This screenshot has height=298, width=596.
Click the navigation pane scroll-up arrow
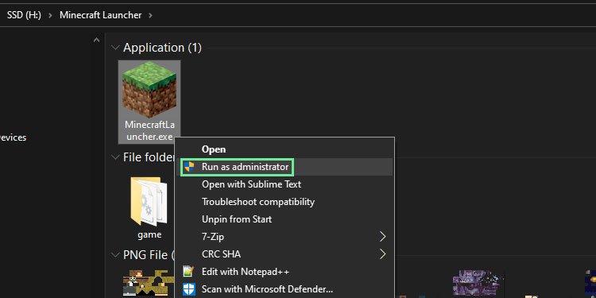(96, 40)
